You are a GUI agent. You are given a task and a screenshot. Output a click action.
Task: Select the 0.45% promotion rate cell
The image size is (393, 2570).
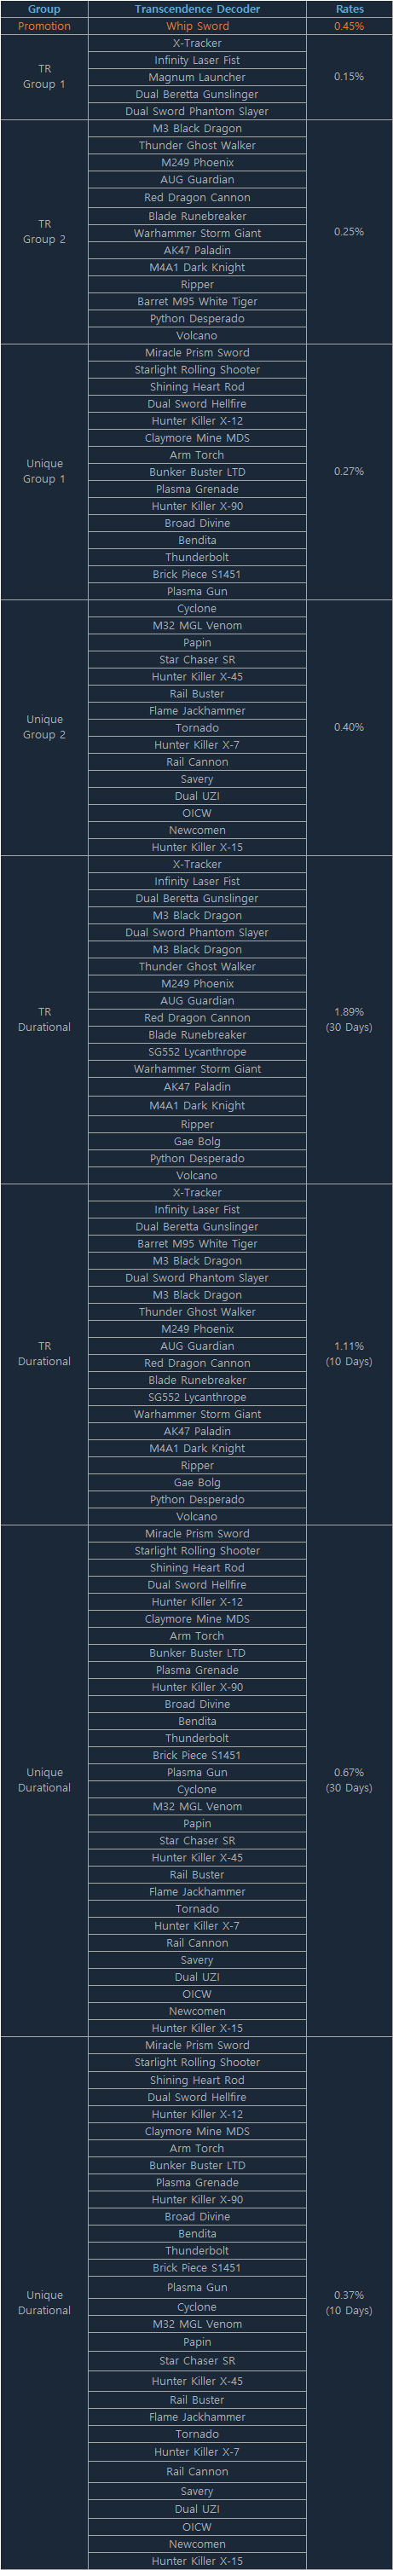click(x=350, y=26)
